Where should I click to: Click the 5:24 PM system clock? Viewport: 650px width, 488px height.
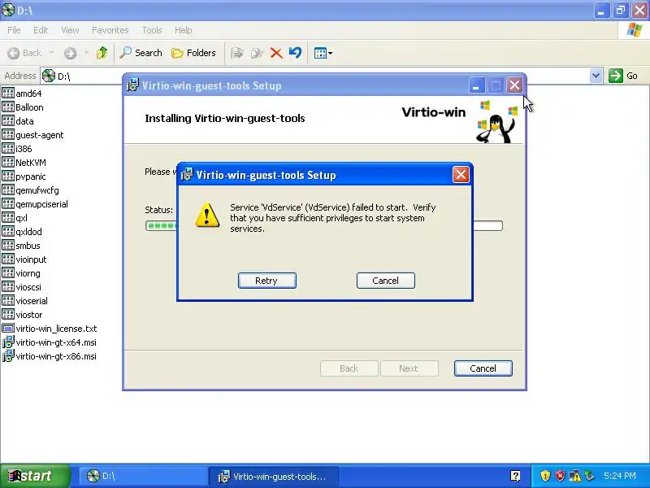pos(620,476)
